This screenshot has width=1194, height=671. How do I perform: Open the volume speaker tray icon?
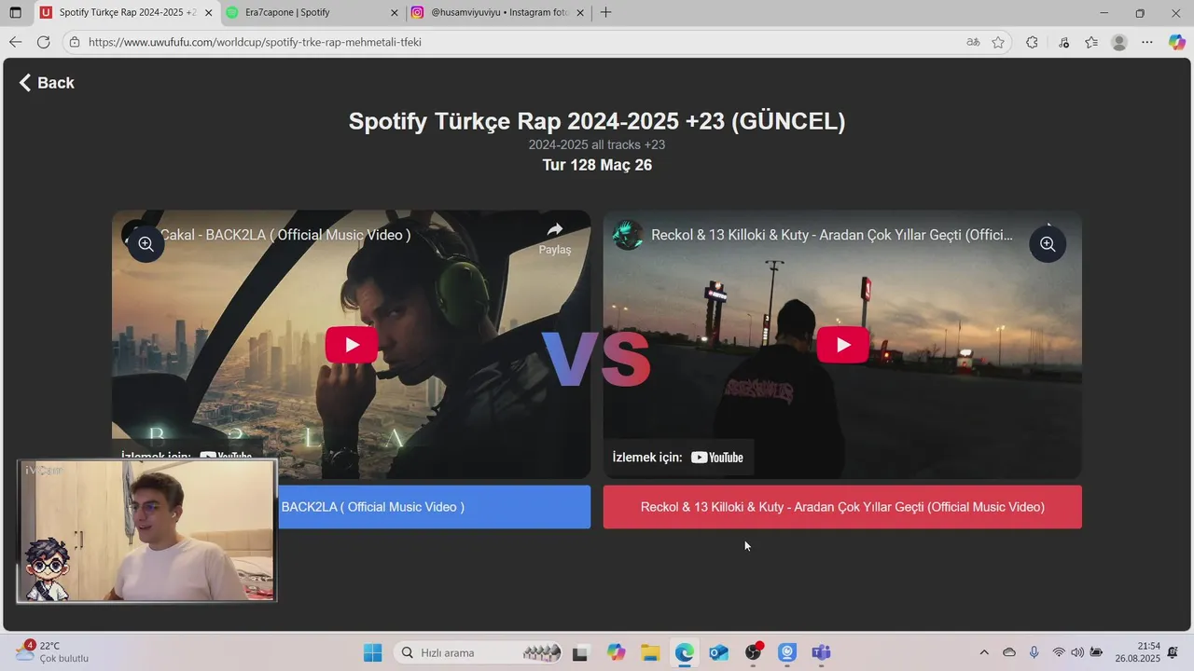[x=1077, y=652]
